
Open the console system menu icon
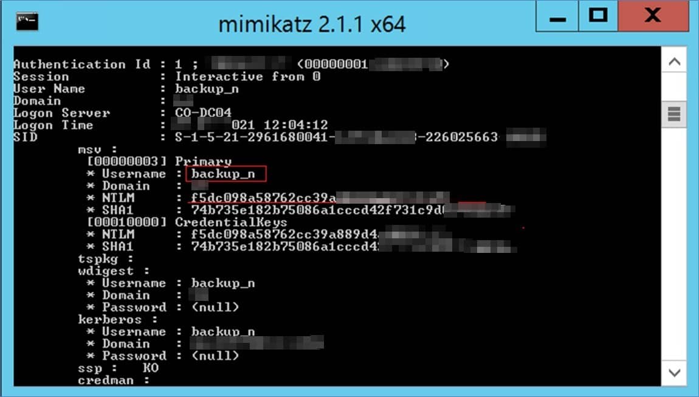pyautogui.click(x=27, y=22)
